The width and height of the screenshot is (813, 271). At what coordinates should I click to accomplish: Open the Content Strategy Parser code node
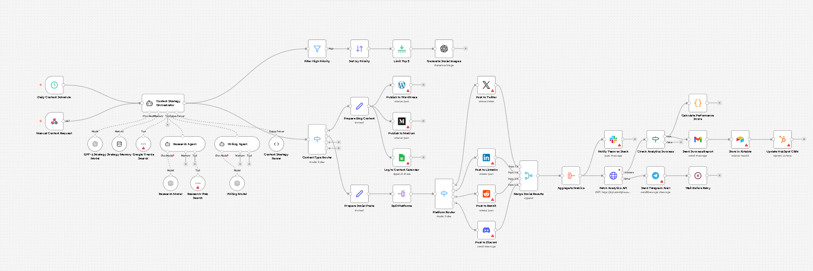[x=276, y=144]
